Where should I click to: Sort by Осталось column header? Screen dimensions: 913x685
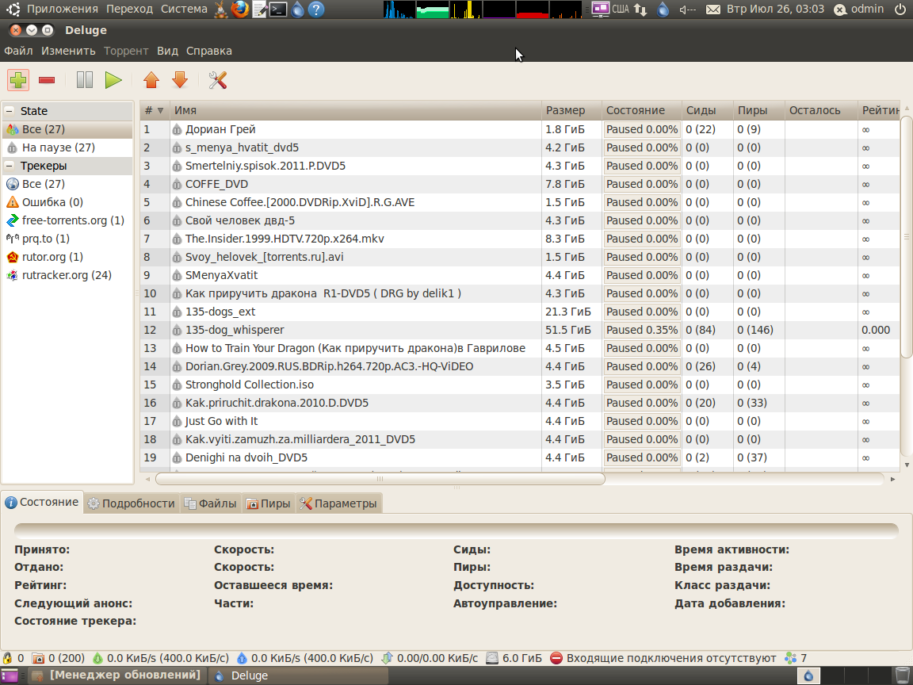[821, 110]
